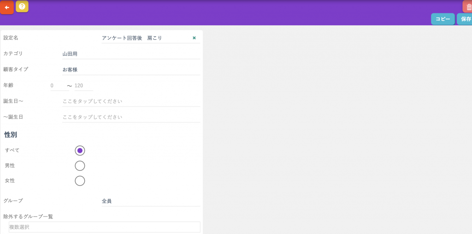Open the グループ dropdown showing 全員
The image size is (472, 234).
150,201
